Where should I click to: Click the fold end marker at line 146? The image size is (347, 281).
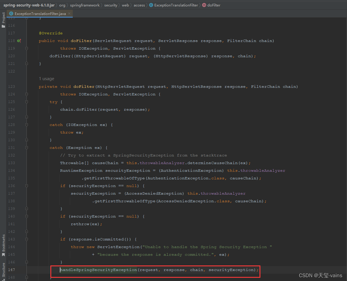pos(27,262)
